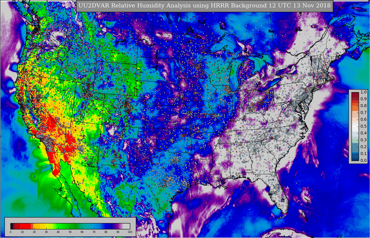
Task: Select the 100 tick label on humidity colorbar
Action: tap(130, 232)
